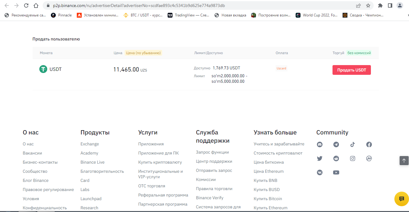Open the BTC / USDT bookmark
Screen dimensions: 409x212
tap(144, 15)
